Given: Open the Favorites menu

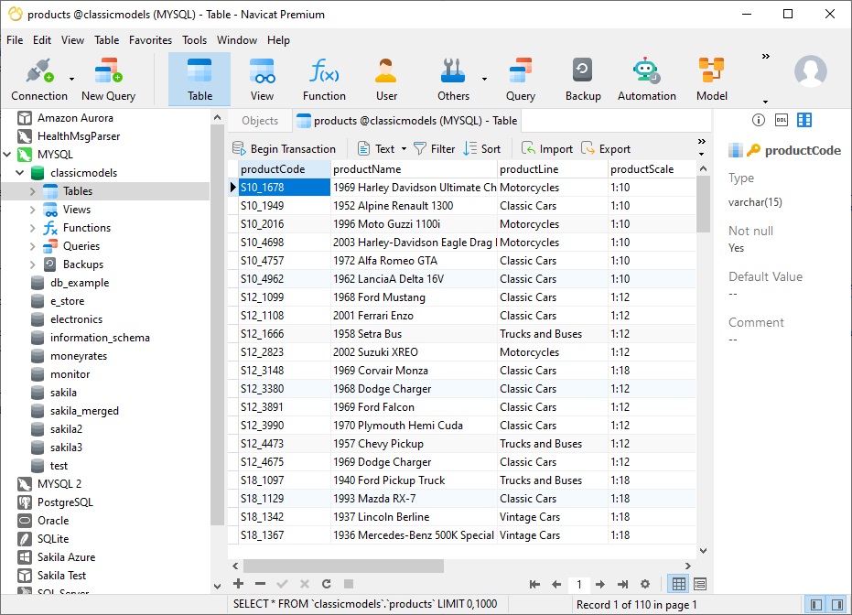Looking at the screenshot, I should [150, 40].
